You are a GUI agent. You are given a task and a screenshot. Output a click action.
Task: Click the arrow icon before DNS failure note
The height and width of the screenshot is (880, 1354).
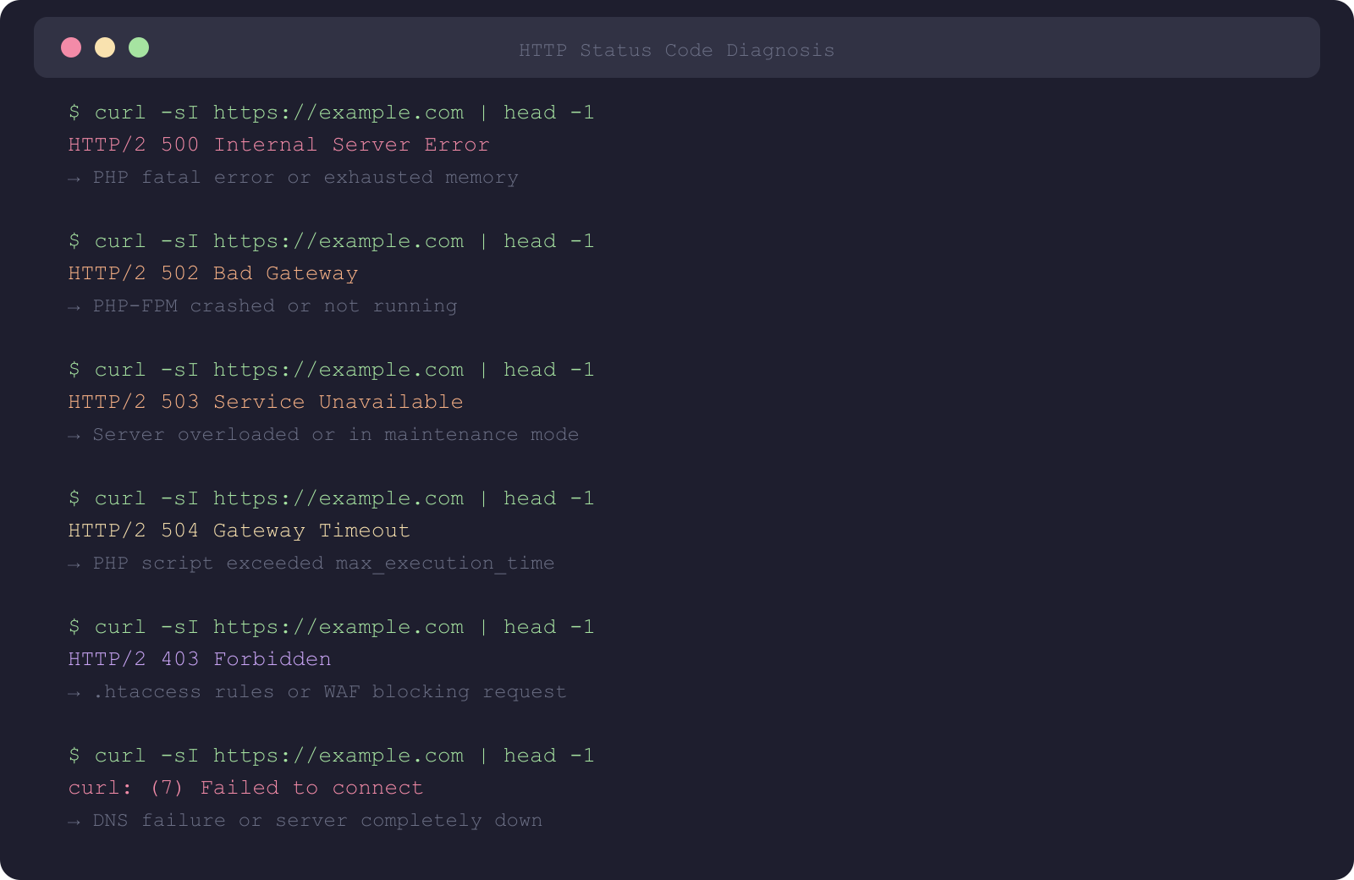click(74, 820)
